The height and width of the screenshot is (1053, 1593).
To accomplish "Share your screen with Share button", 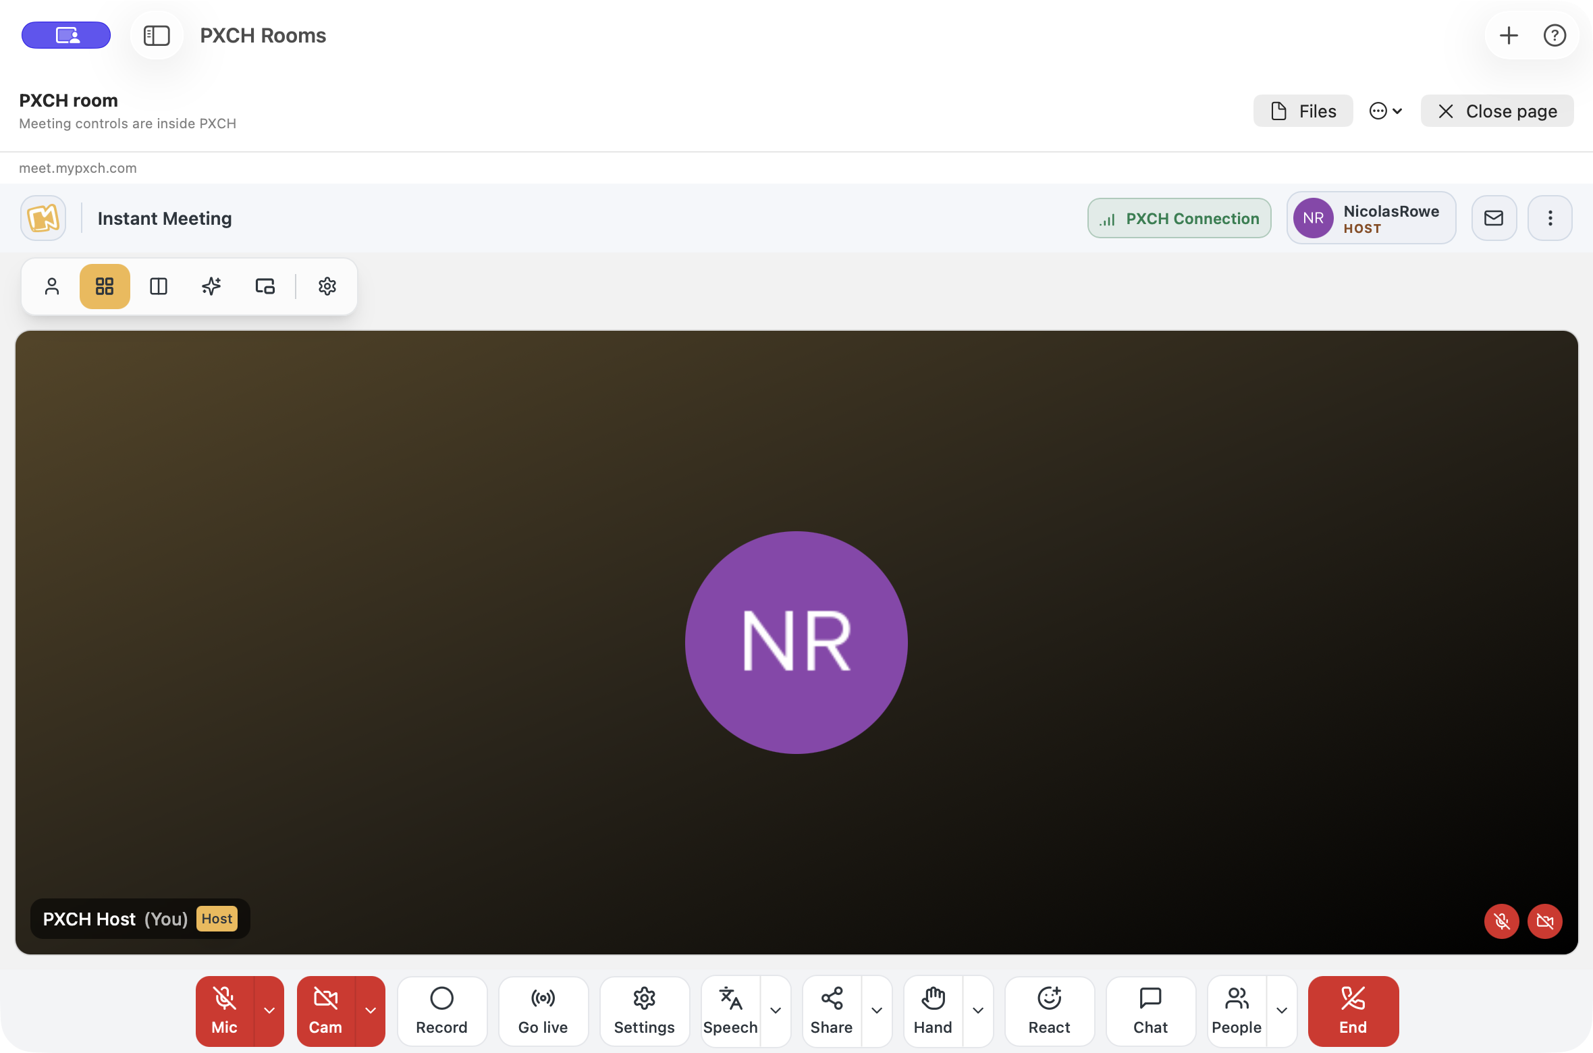I will pyautogui.click(x=832, y=1010).
